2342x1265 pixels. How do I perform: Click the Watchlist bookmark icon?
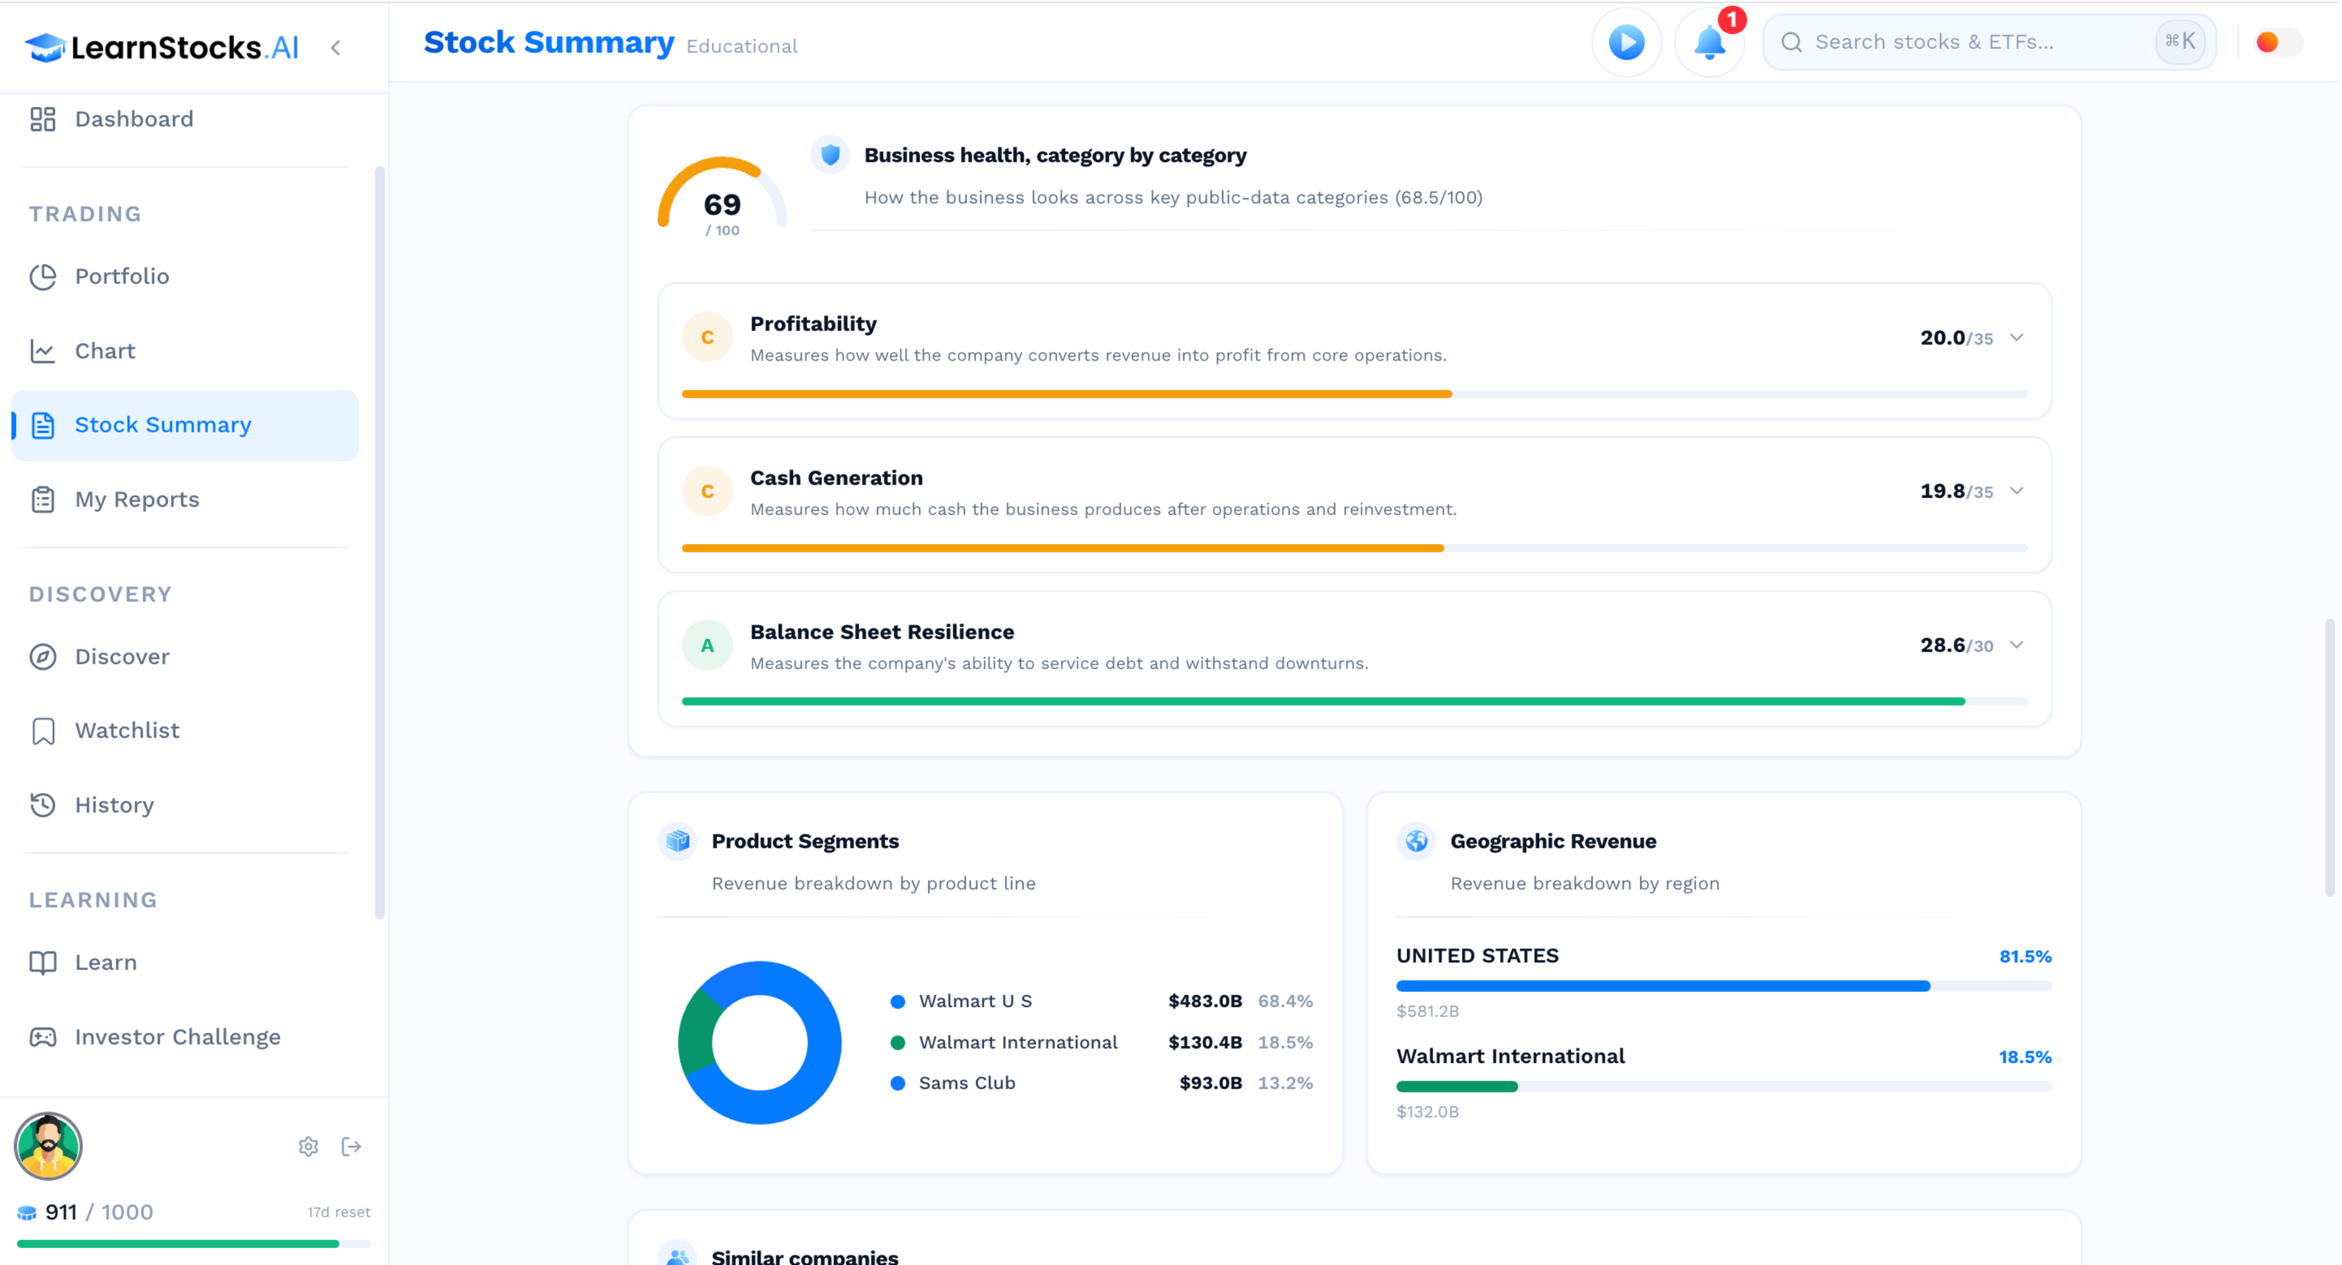click(43, 731)
